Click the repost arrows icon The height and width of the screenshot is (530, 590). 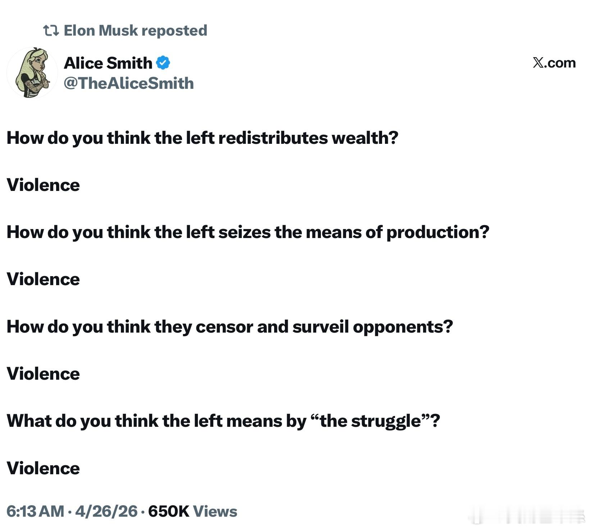(51, 31)
